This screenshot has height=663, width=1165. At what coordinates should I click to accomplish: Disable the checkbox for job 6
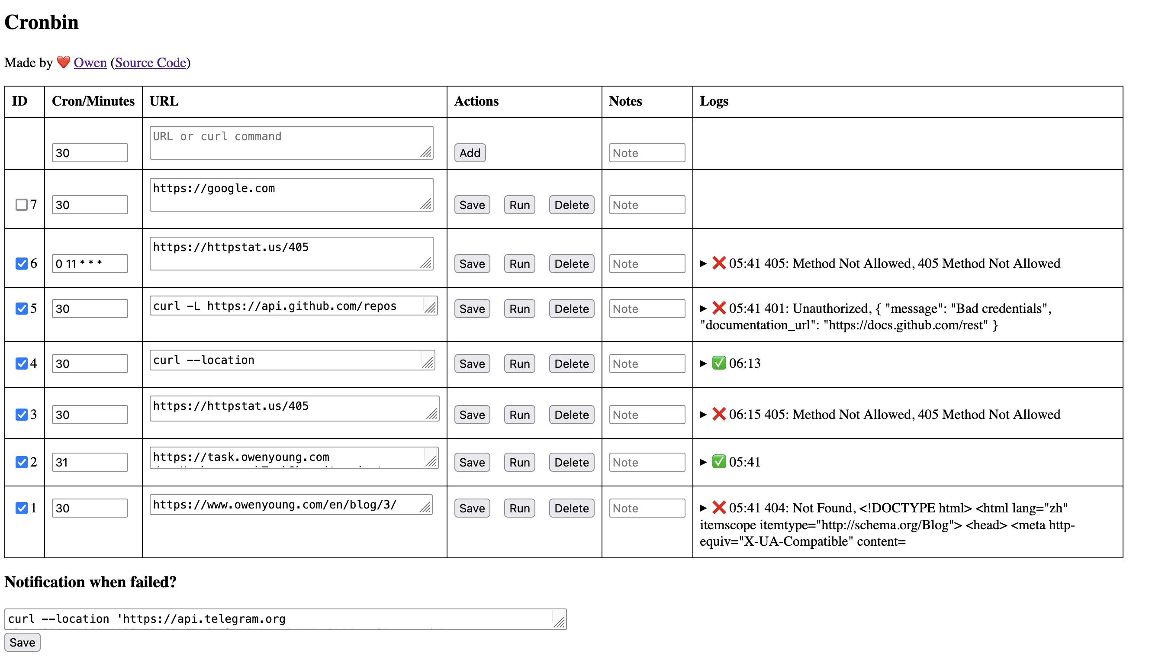[21, 263]
